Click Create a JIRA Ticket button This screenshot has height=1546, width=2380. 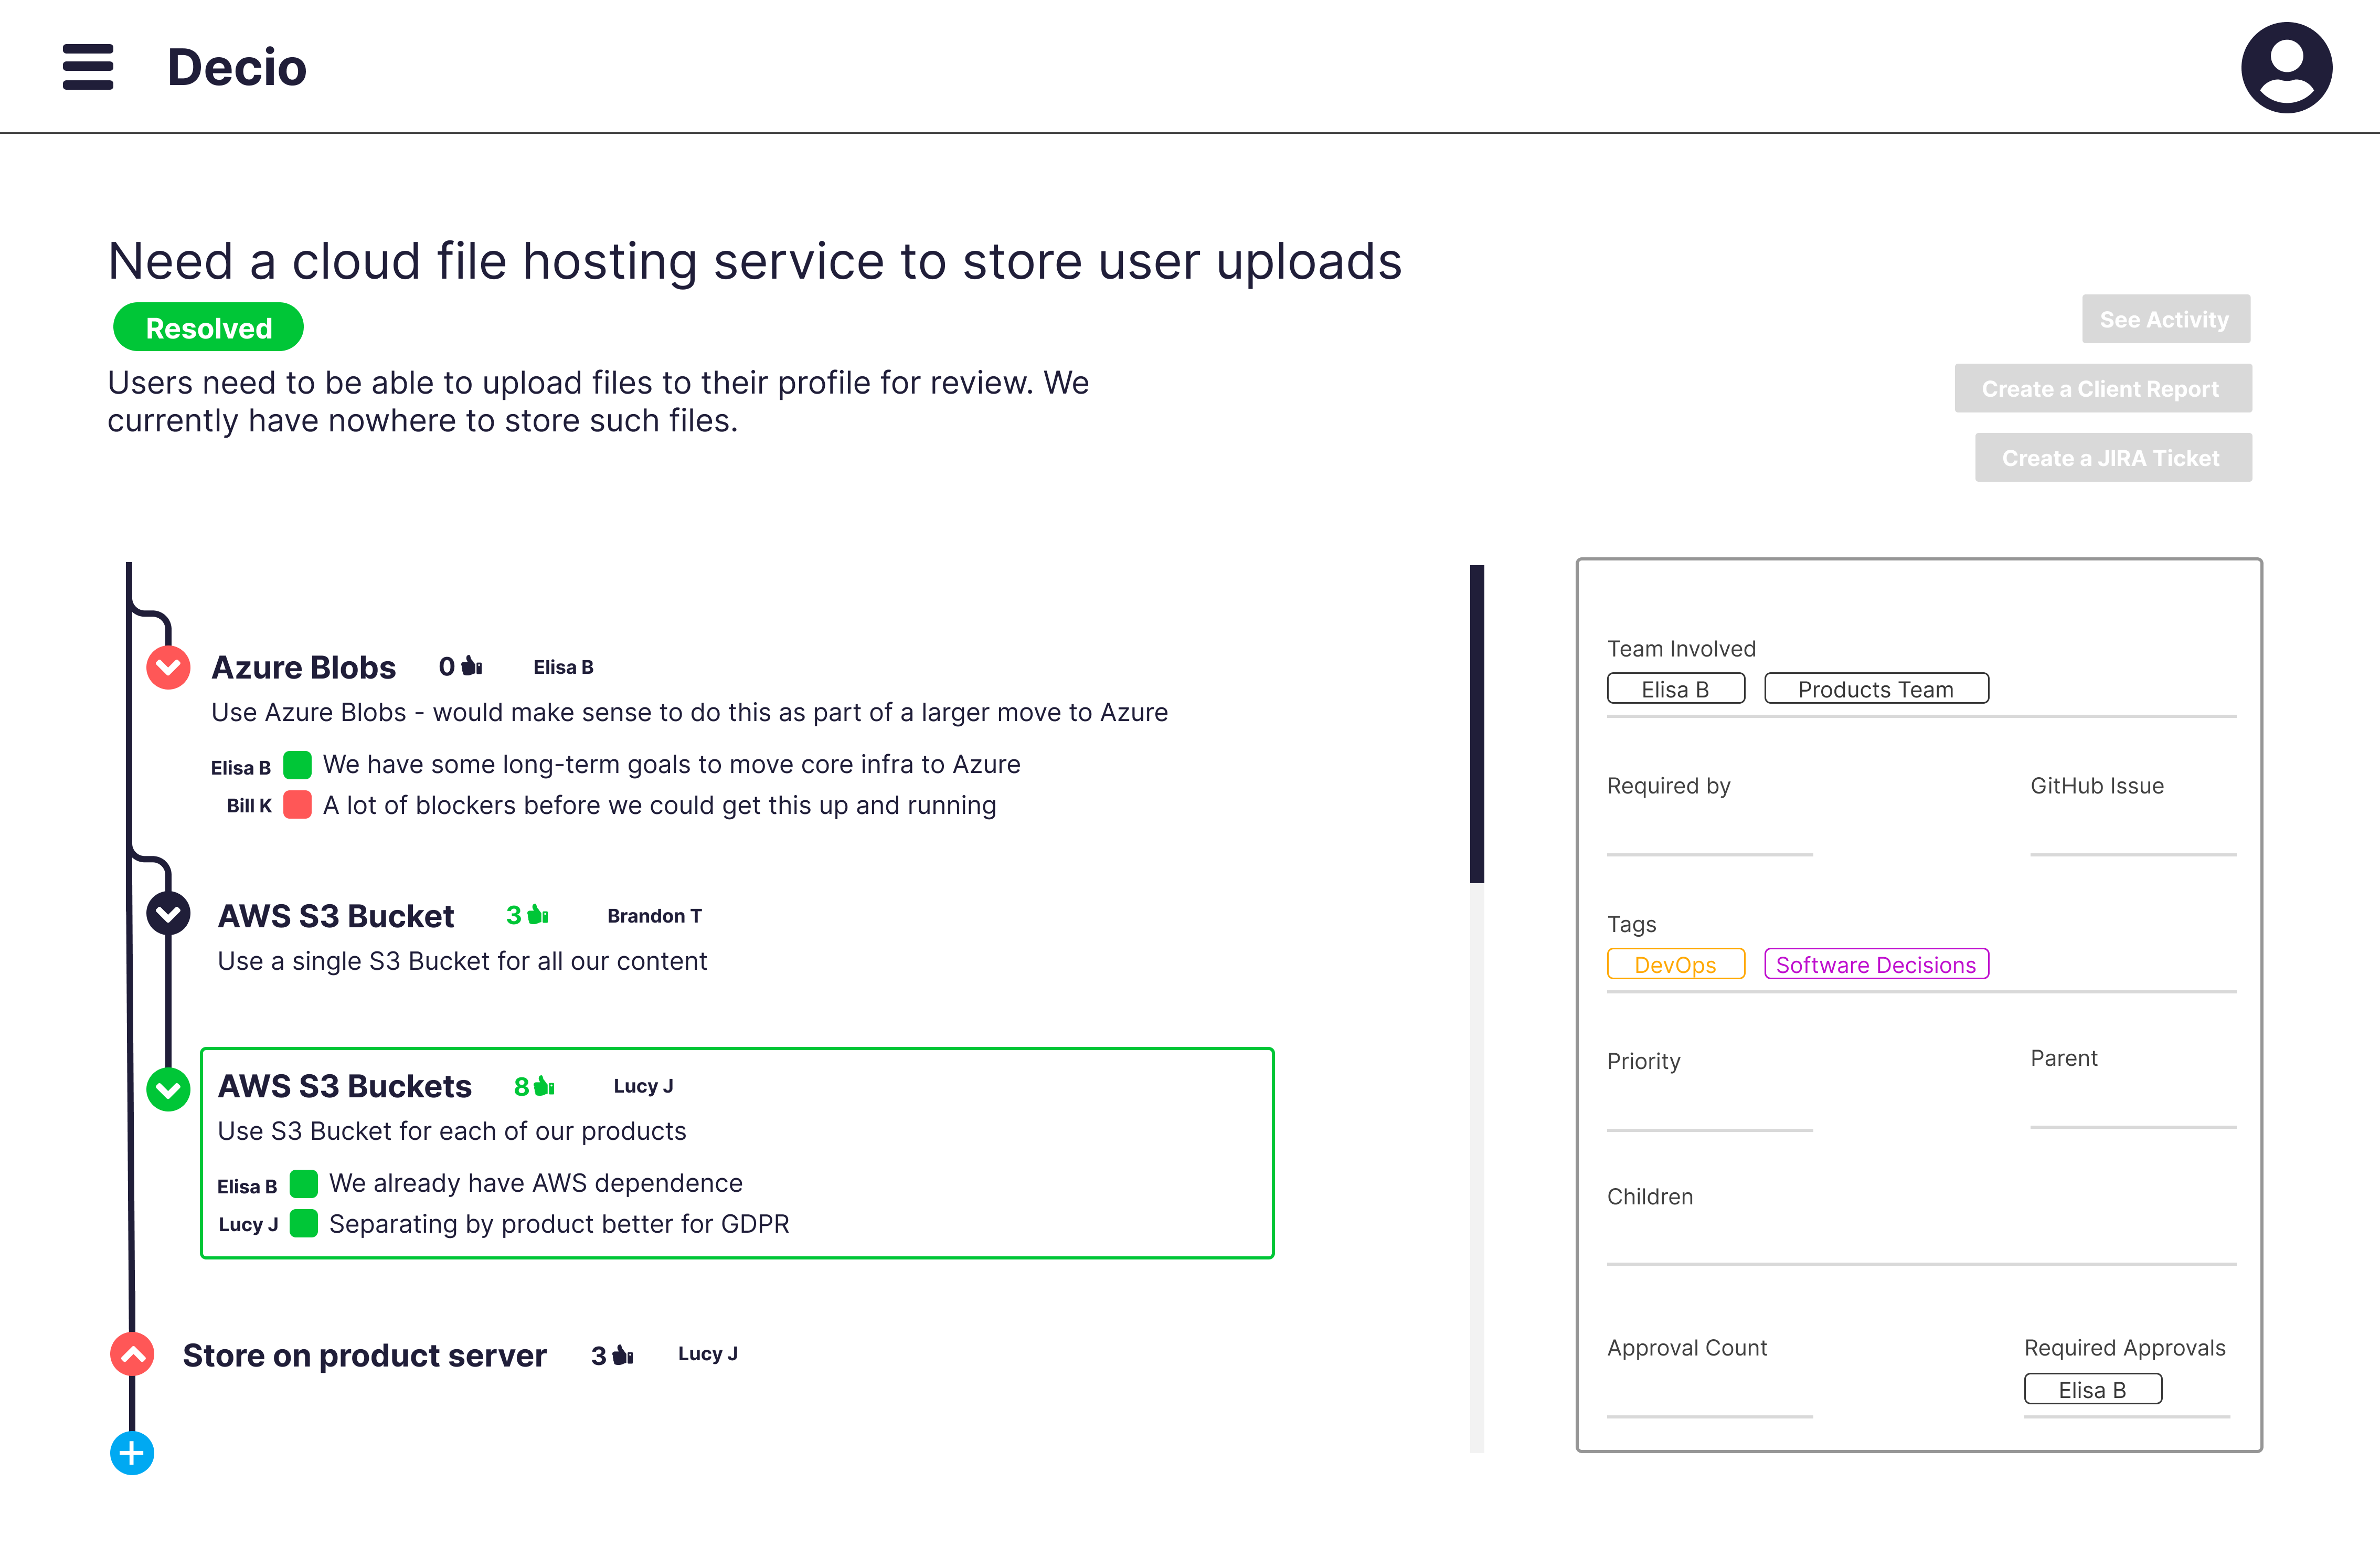tap(2113, 457)
